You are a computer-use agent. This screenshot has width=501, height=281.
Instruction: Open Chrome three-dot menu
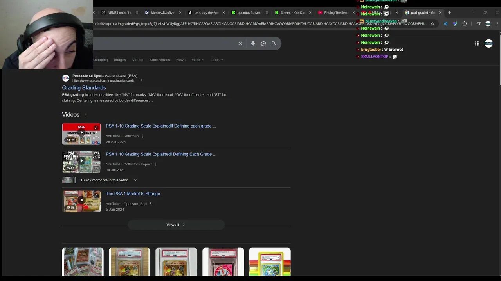pos(497,23)
